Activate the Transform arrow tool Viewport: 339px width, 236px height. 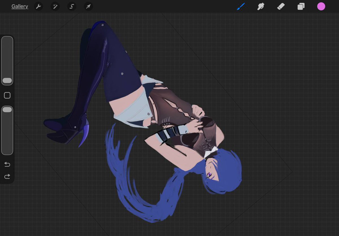tap(88, 7)
